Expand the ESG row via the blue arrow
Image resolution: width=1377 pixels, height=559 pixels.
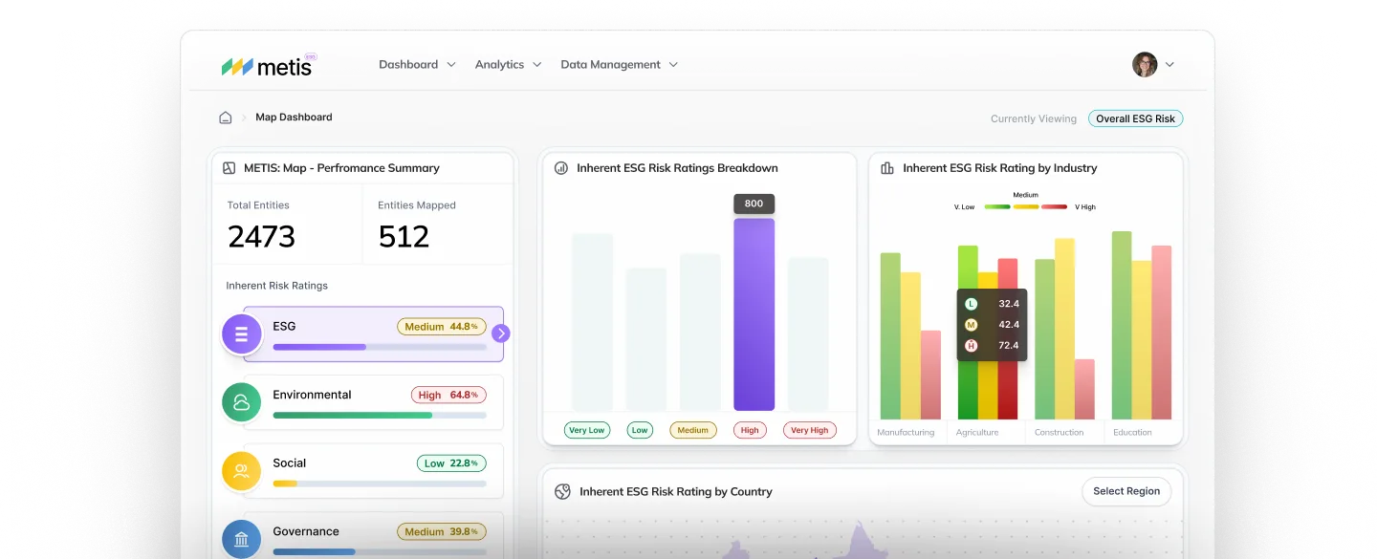(x=501, y=333)
